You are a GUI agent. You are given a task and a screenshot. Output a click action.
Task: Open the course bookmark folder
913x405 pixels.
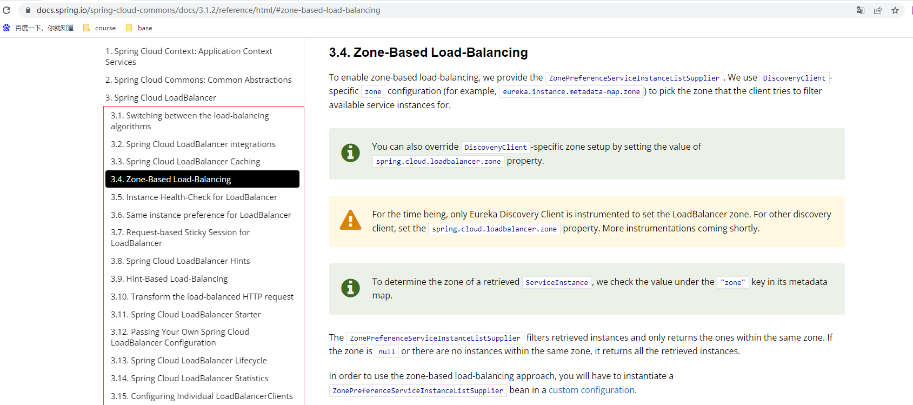click(x=99, y=28)
